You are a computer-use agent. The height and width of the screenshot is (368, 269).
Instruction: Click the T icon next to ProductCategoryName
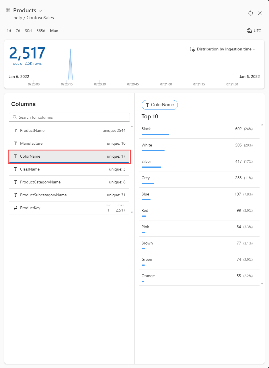[x=15, y=182]
